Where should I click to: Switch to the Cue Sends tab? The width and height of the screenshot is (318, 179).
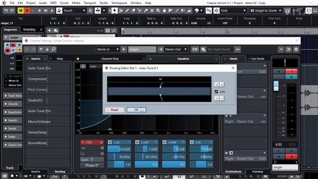[257, 59]
